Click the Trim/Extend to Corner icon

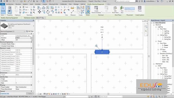52,12
